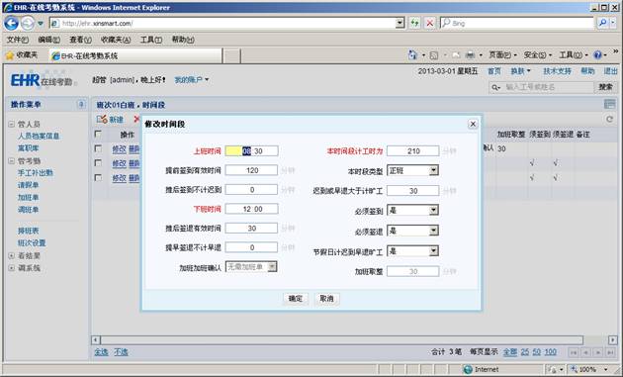Expand the 看结果 tree section
The width and height of the screenshot is (623, 377).
pyautogui.click(x=11, y=255)
